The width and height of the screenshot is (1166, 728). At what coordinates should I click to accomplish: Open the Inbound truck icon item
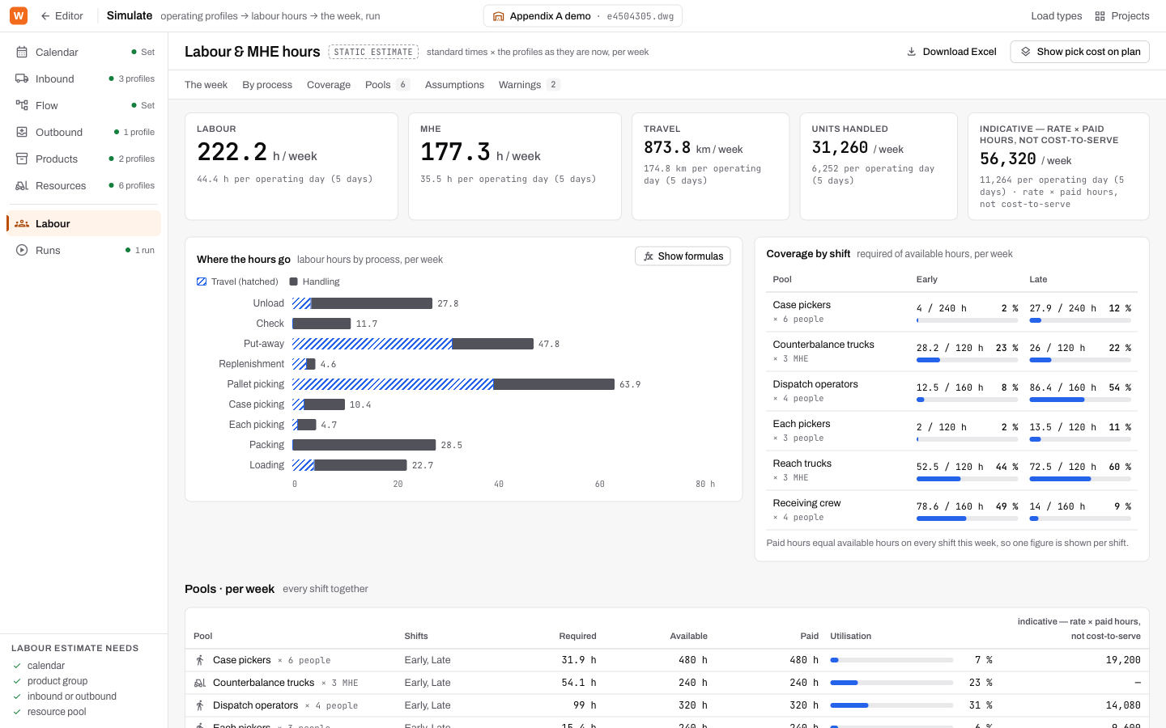coord(84,78)
